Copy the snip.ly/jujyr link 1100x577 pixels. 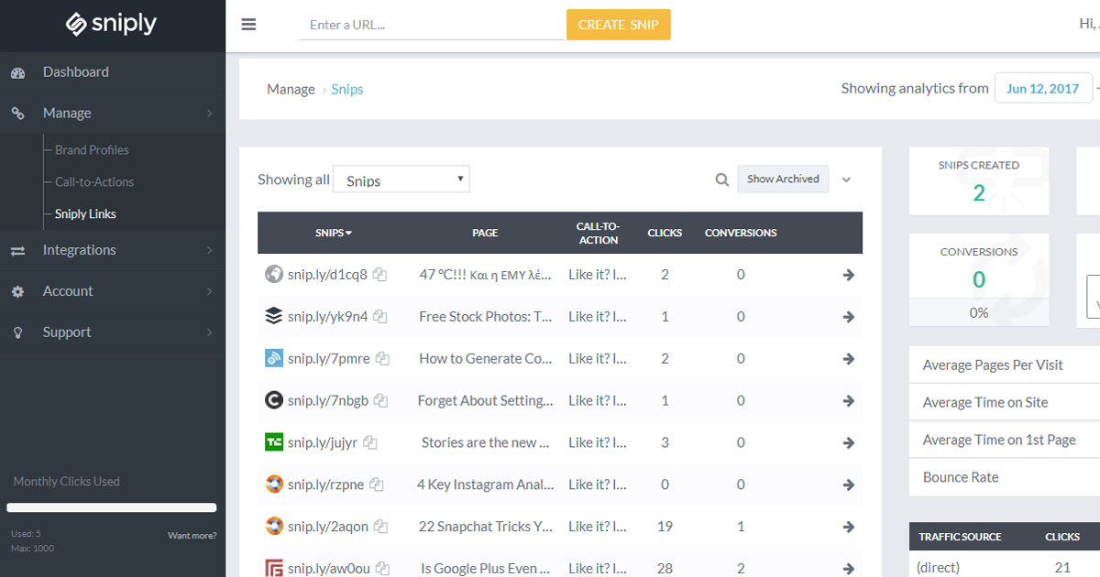pyautogui.click(x=369, y=442)
